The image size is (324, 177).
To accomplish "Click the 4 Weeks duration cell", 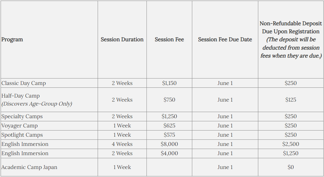I will (x=122, y=144).
